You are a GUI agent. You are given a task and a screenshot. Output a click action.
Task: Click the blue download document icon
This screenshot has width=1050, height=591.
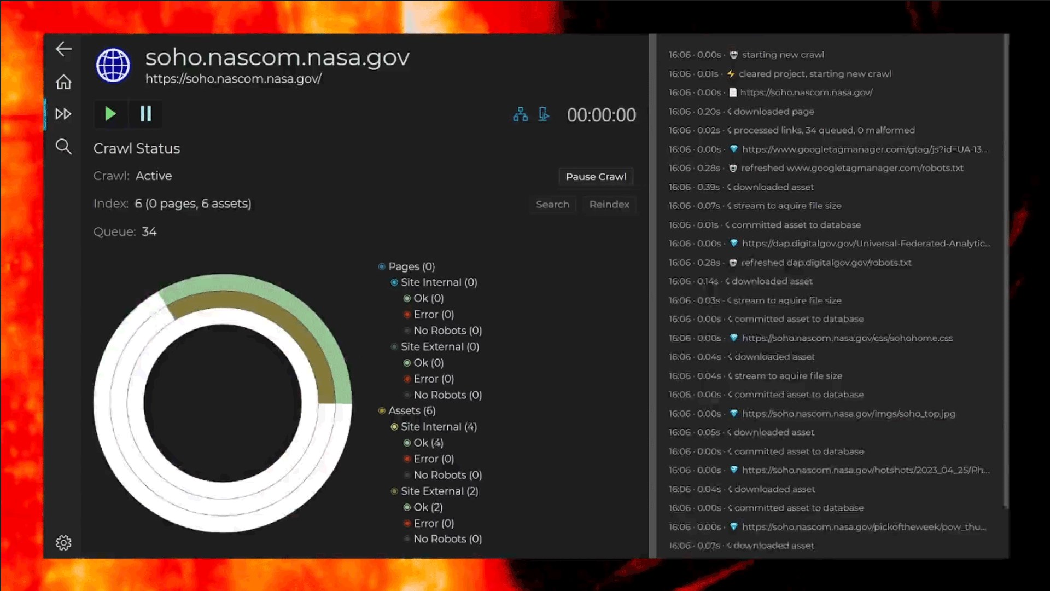(544, 114)
